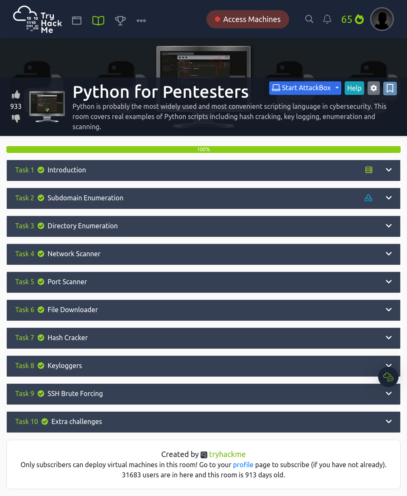Open the user profile avatar
407x496 pixels.
click(x=382, y=19)
